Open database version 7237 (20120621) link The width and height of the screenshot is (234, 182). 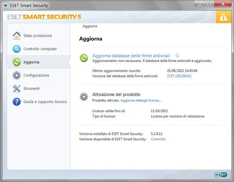point(179,76)
